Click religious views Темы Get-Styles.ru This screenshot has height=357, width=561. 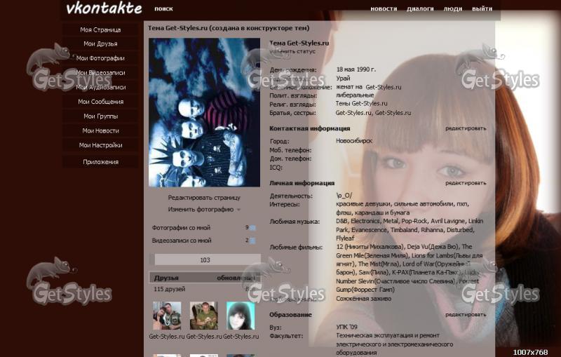361,104
